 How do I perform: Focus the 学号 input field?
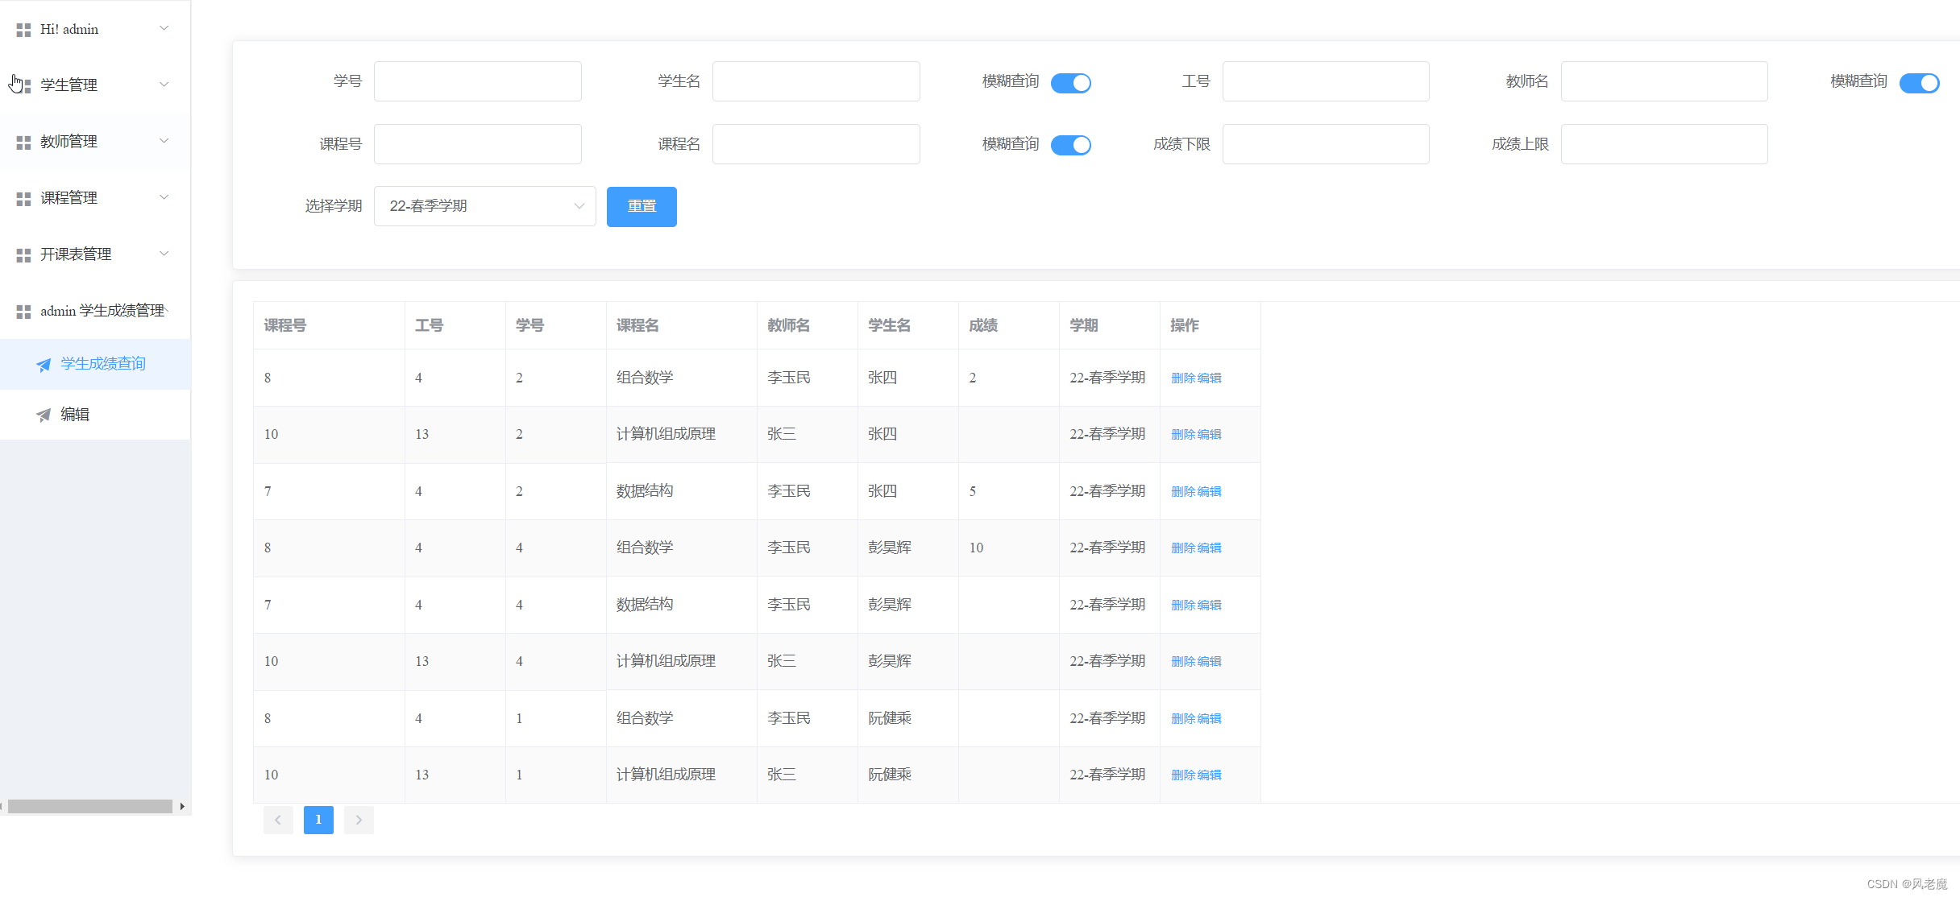(478, 81)
